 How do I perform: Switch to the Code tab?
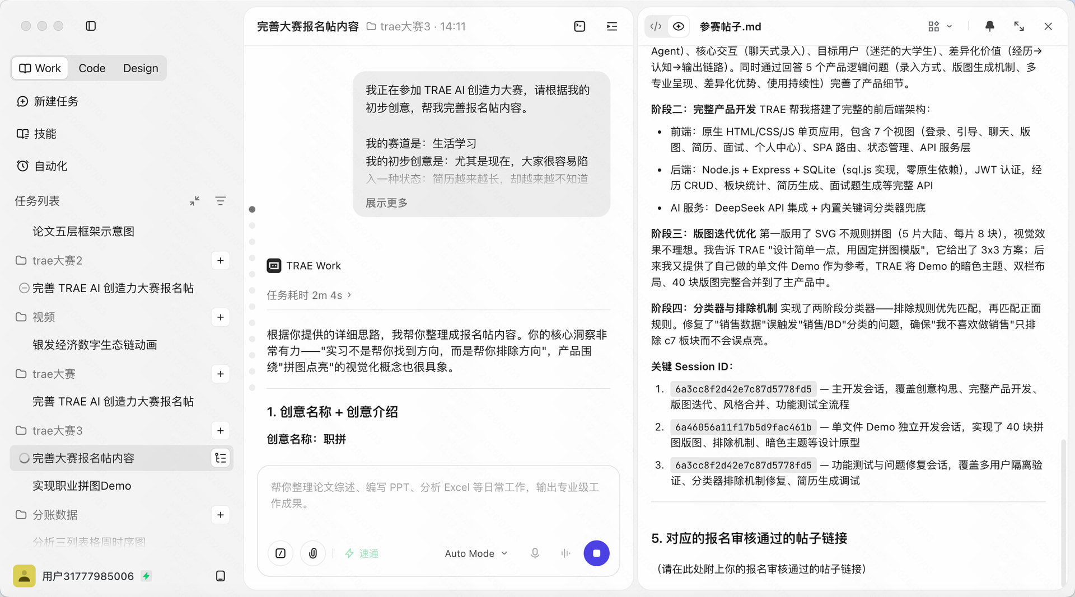click(92, 68)
